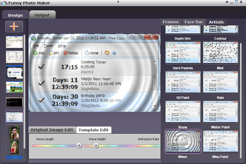Click the Wave Height slider handle
This screenshot has width=246, height=164.
point(96,146)
